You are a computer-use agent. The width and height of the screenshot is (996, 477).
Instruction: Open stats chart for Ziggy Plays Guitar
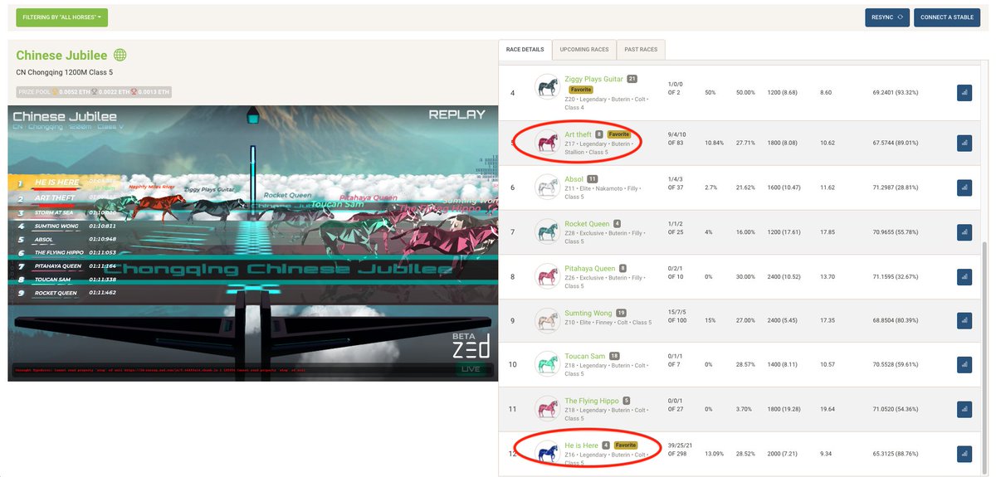tap(964, 93)
